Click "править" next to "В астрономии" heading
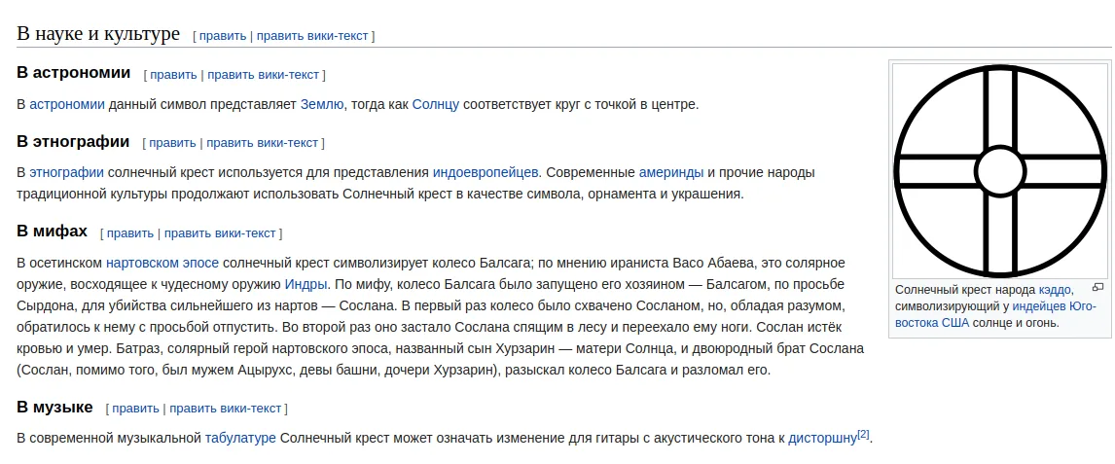 173,74
